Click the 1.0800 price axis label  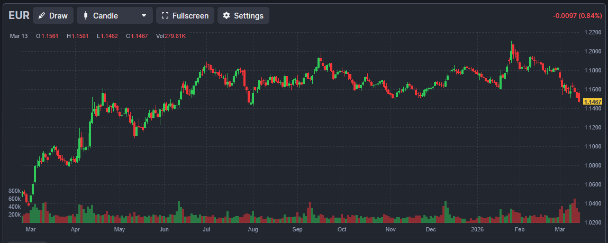coord(593,166)
